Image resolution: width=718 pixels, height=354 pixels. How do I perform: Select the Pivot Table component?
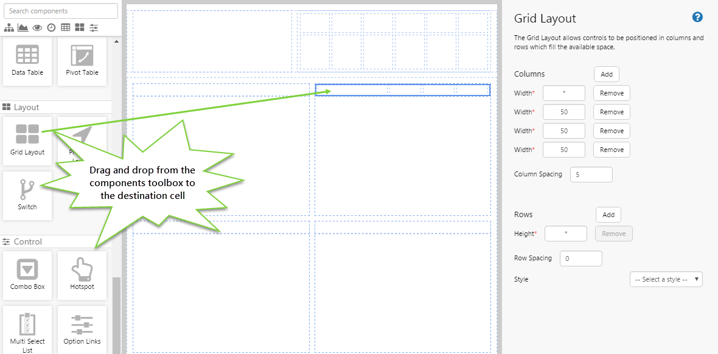click(x=82, y=61)
